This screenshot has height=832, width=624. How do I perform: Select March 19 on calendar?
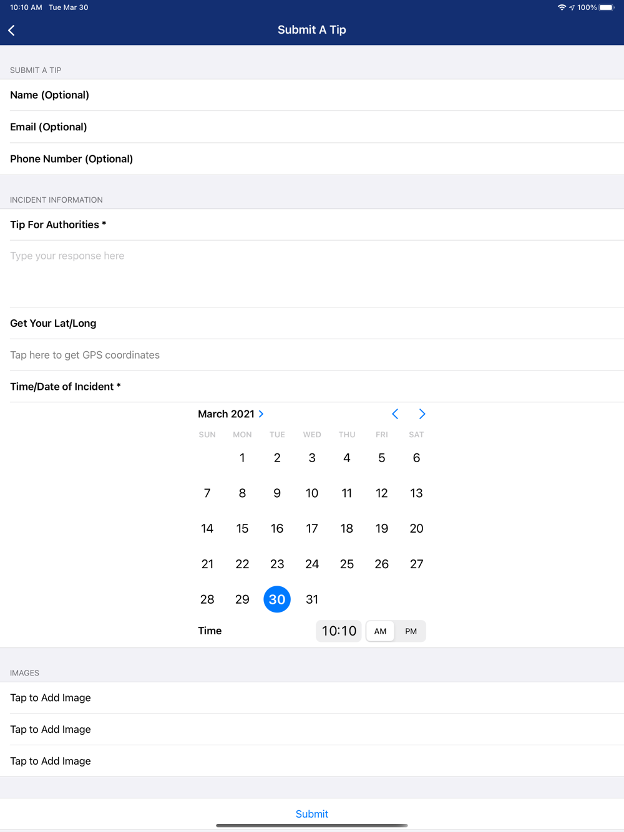click(x=382, y=528)
